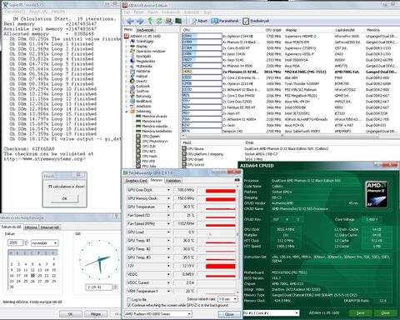Click the AMD Phenom II logo in CPUID
The image size is (400, 320).
377,194
